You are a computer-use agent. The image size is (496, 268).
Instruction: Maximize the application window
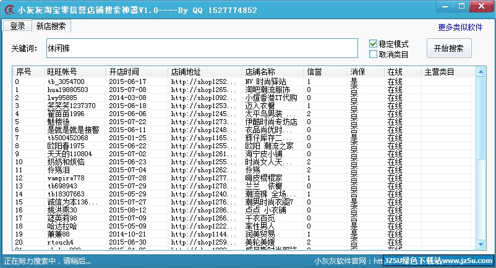461,6
